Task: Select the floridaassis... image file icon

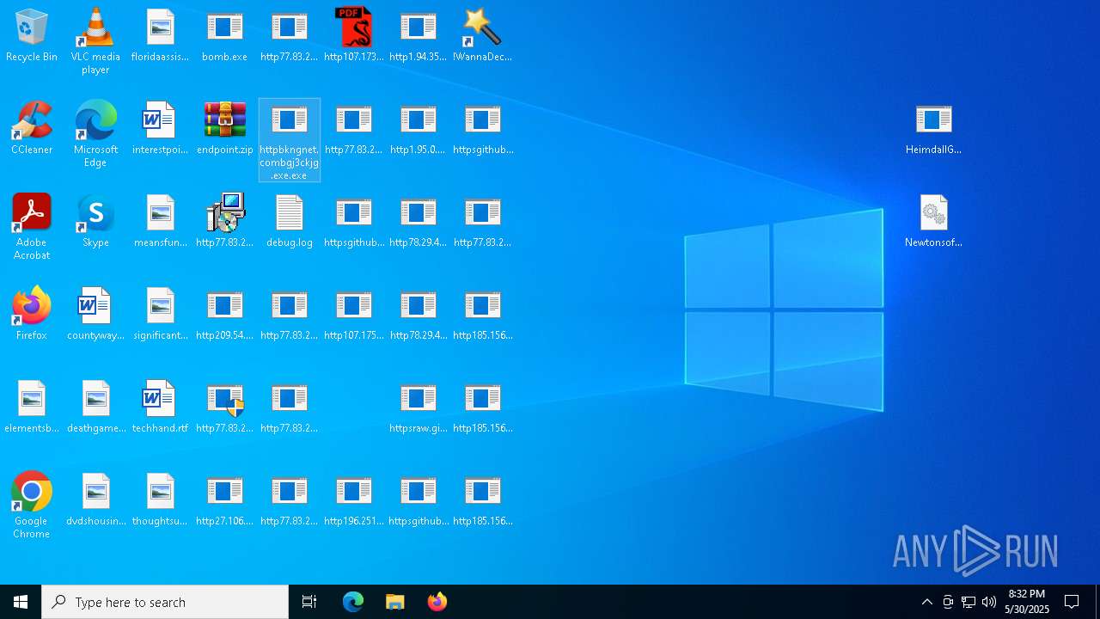Action: point(161,36)
